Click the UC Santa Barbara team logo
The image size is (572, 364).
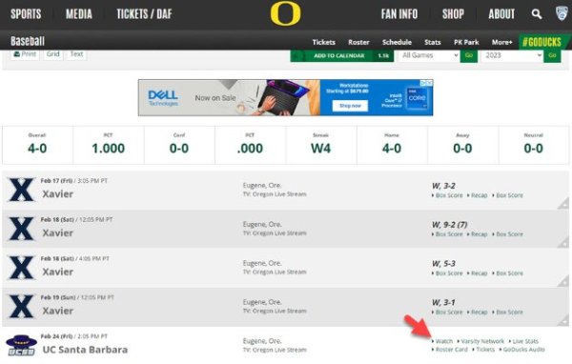point(21,345)
